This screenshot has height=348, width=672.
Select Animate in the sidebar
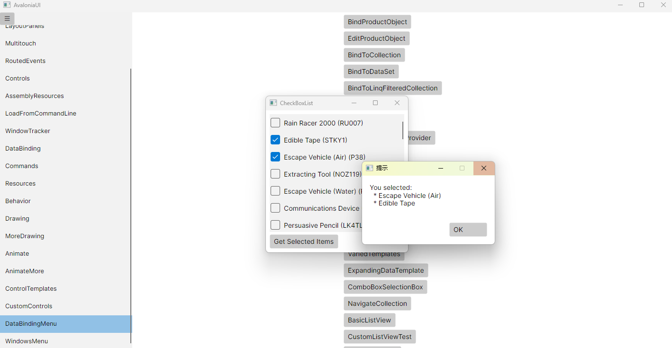pyautogui.click(x=65, y=253)
